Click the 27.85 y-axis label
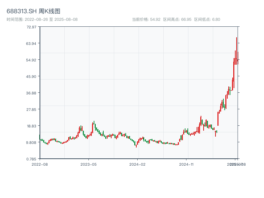This screenshot has width=264, height=198. click(32, 109)
